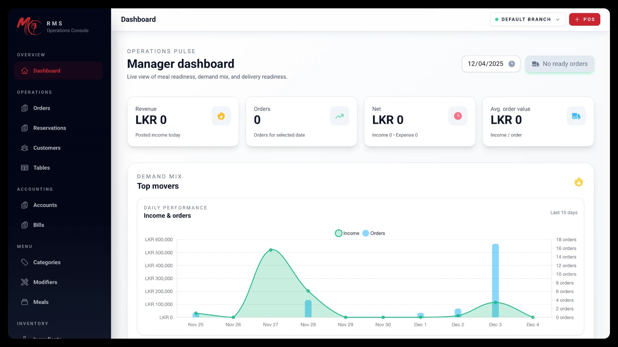Click the chevron next to Default Branch
The image size is (618, 347).
click(557, 20)
